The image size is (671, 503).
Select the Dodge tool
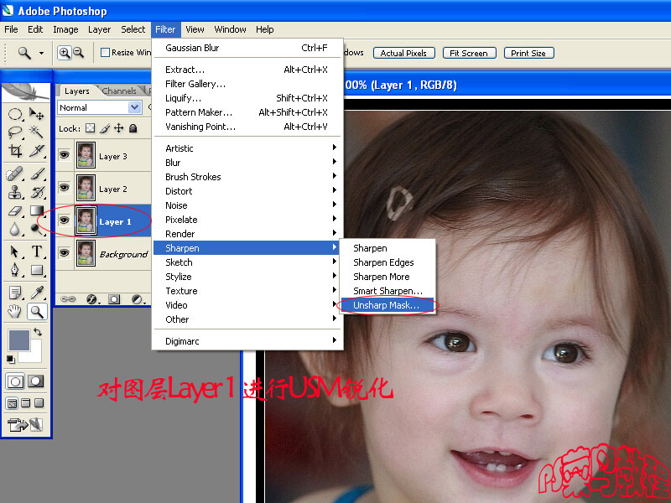[36, 229]
